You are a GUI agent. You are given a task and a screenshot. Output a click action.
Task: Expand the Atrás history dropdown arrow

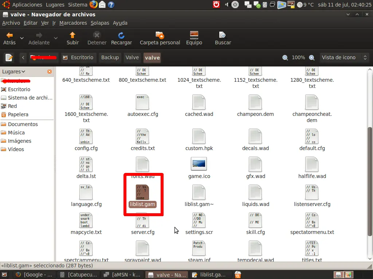tap(21, 38)
